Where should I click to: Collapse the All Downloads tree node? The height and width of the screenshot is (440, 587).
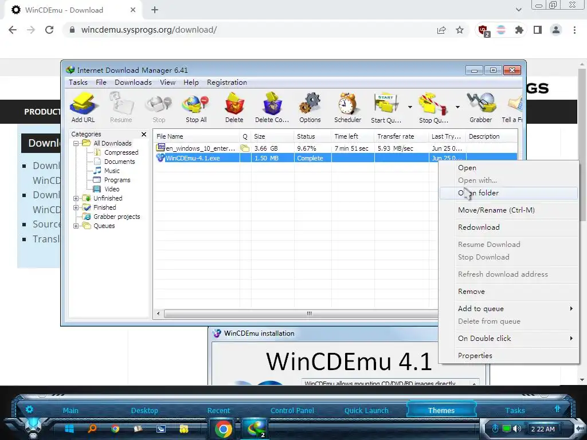click(x=76, y=143)
